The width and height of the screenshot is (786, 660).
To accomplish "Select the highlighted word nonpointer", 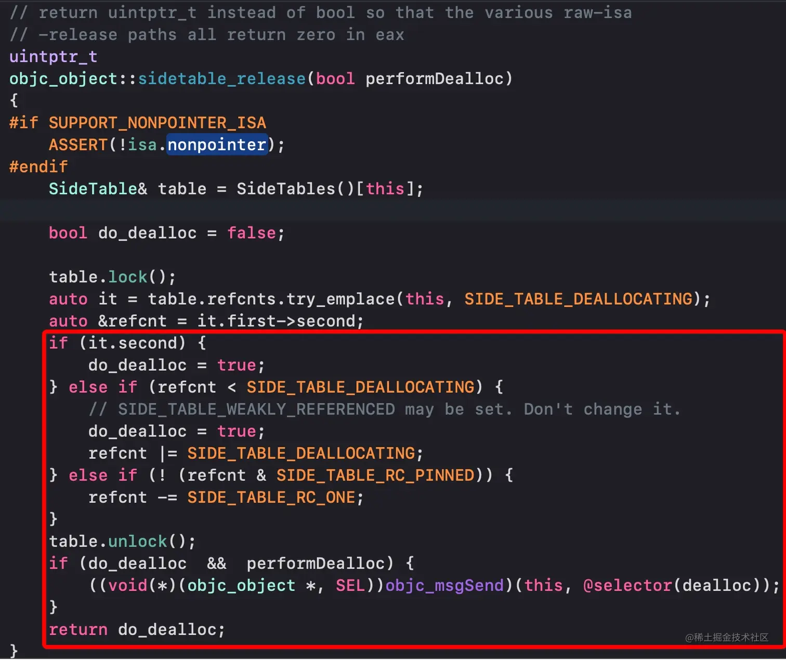I will point(217,145).
